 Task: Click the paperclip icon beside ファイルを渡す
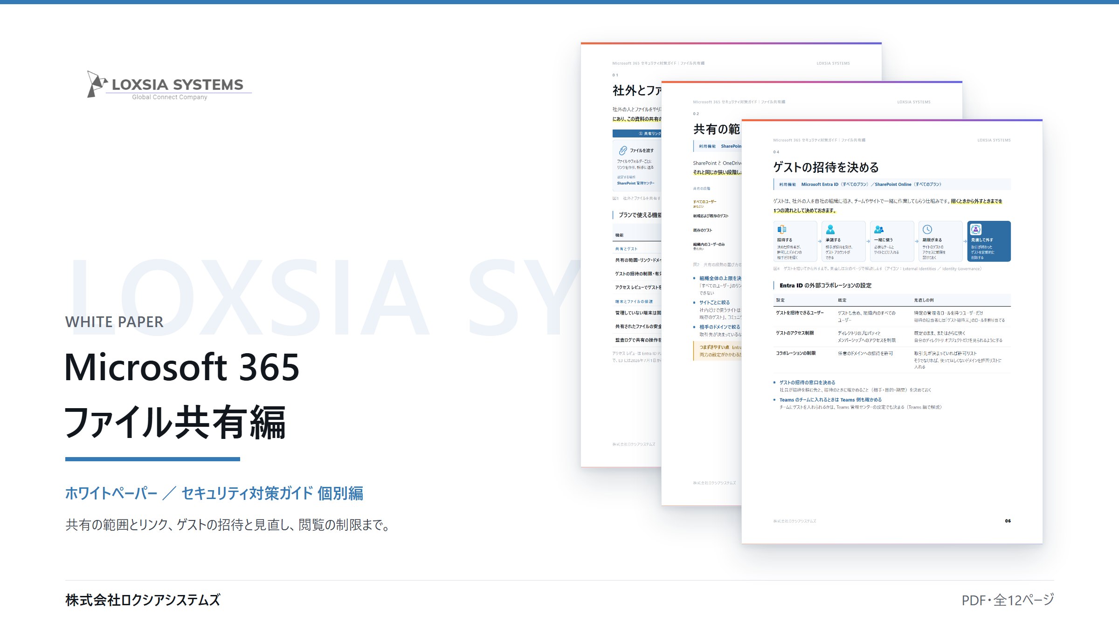pyautogui.click(x=622, y=150)
